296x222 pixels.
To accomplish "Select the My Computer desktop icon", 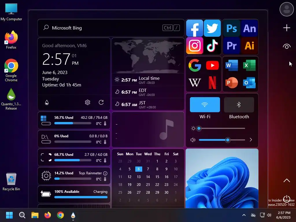I will click(x=11, y=12).
